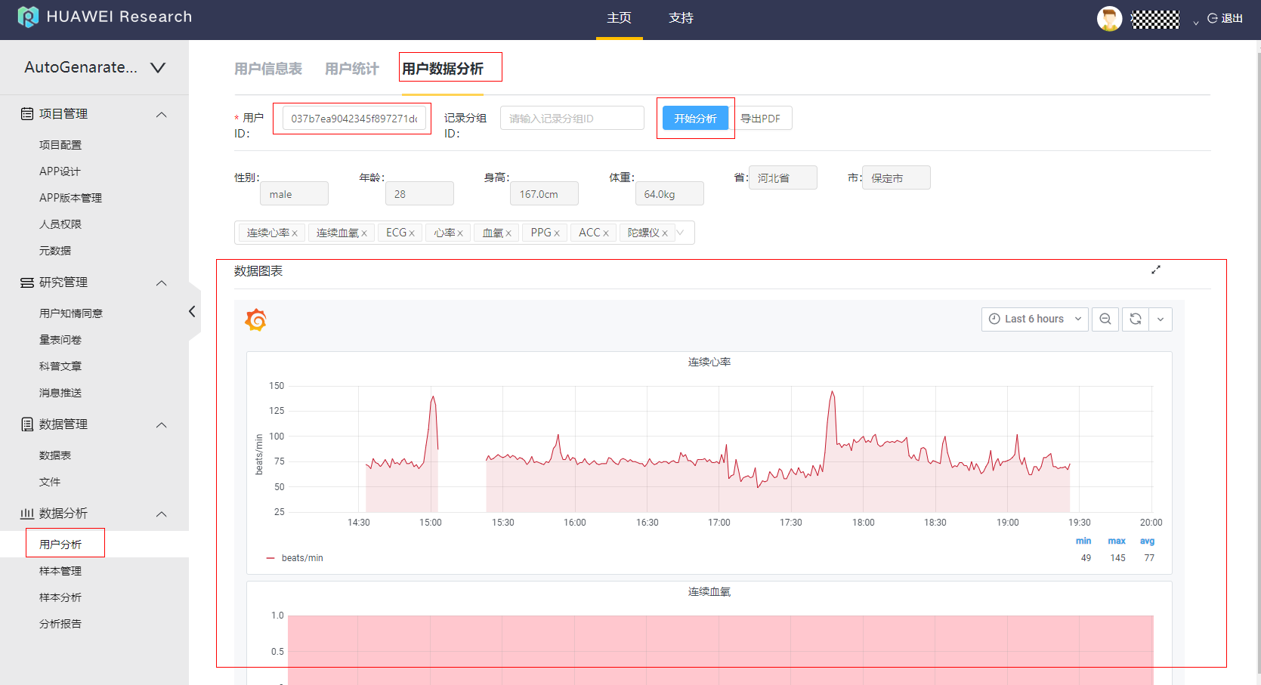Remove the 心率 tag
Image resolution: width=1261 pixels, height=685 pixels.
[460, 233]
